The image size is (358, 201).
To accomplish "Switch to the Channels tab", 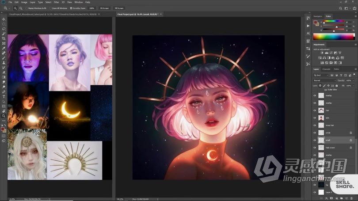I will 326,69.
